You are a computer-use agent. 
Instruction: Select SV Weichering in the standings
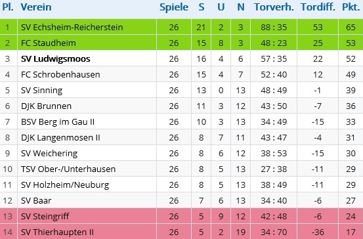49,153
